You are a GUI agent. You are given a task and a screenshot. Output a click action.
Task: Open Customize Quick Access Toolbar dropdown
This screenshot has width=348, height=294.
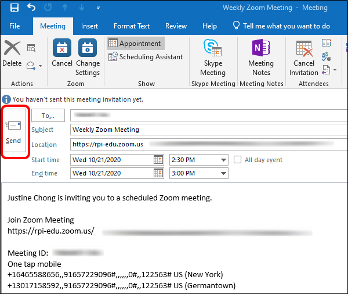coord(98,8)
